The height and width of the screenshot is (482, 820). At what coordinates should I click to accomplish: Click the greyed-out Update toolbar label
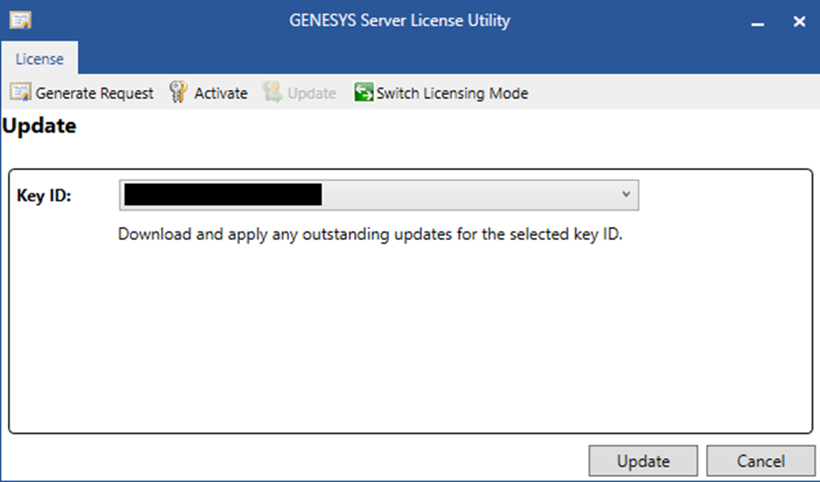click(311, 93)
